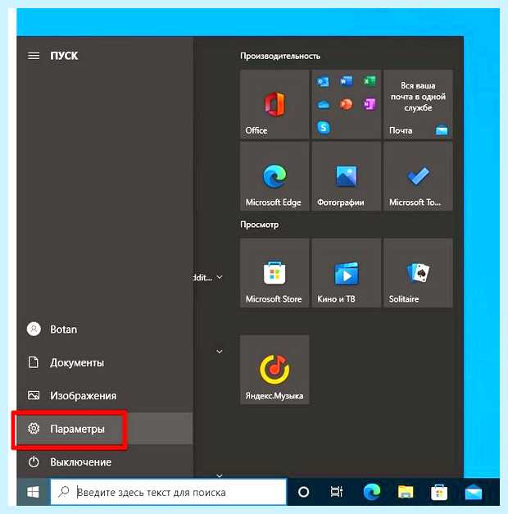Viewport: 508px width, 514px height.
Task: Open the Botan user account menu
Action: pyautogui.click(x=105, y=329)
